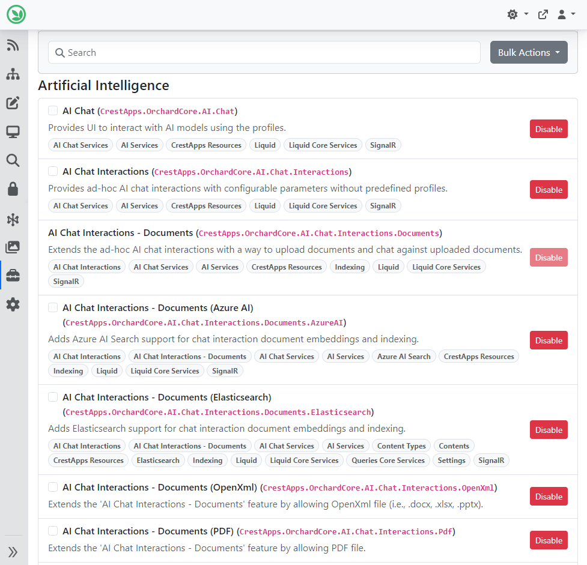The width and height of the screenshot is (587, 565).
Task: Disable the Documents (Elasticsearch) feature
Action: (x=549, y=430)
